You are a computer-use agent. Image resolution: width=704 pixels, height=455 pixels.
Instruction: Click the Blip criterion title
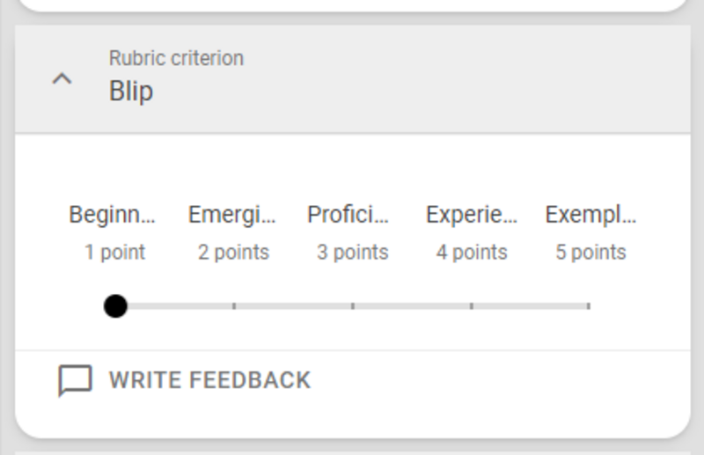(131, 91)
